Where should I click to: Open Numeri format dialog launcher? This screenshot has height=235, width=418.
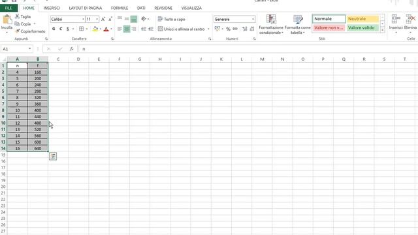[x=254, y=39]
